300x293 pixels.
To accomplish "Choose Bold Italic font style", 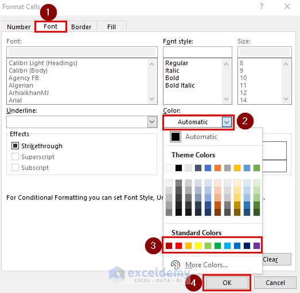I will coord(180,85).
